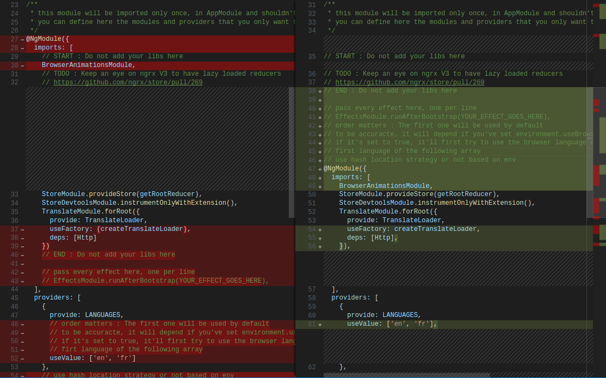Click line 35 'TranslateModule.forRoot({'
Viewport: 606px width, 378px height.
pyautogui.click(x=91, y=211)
